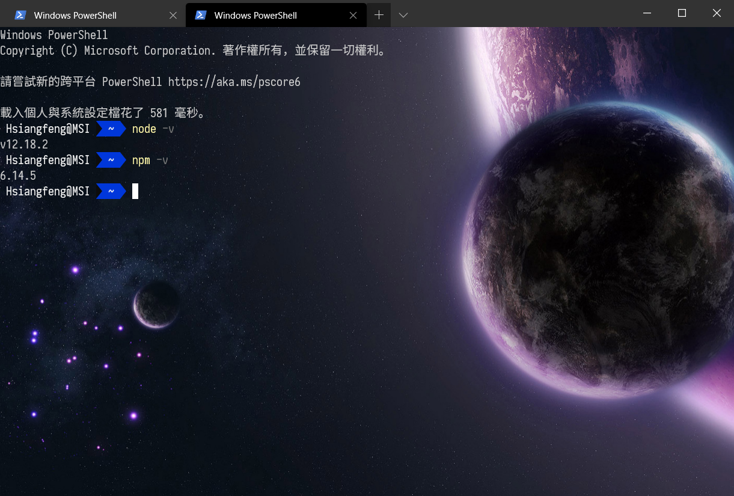Open a new tab with the plus button
This screenshot has width=734, height=496.
[379, 15]
